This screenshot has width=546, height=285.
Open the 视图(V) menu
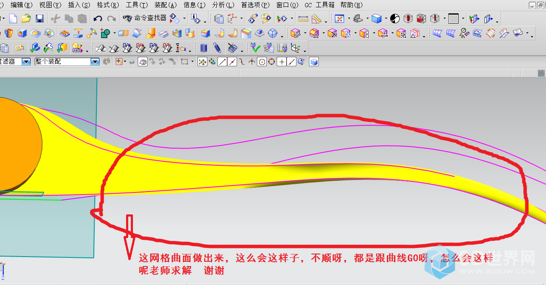pyautogui.click(x=50, y=5)
